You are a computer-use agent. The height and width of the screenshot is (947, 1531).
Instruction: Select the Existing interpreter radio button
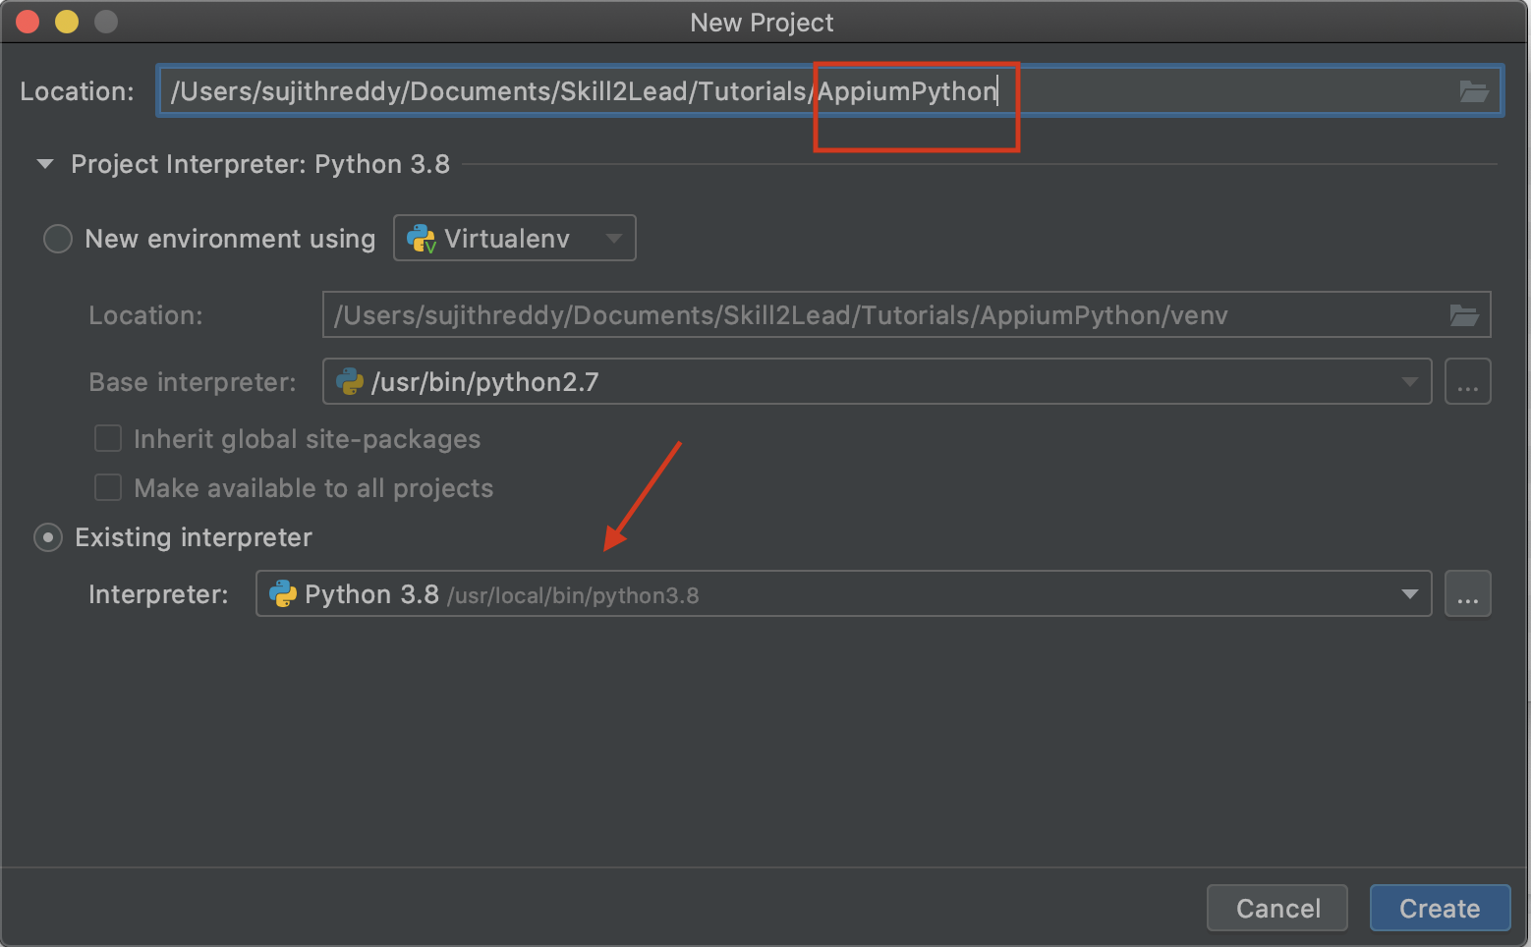tap(48, 537)
